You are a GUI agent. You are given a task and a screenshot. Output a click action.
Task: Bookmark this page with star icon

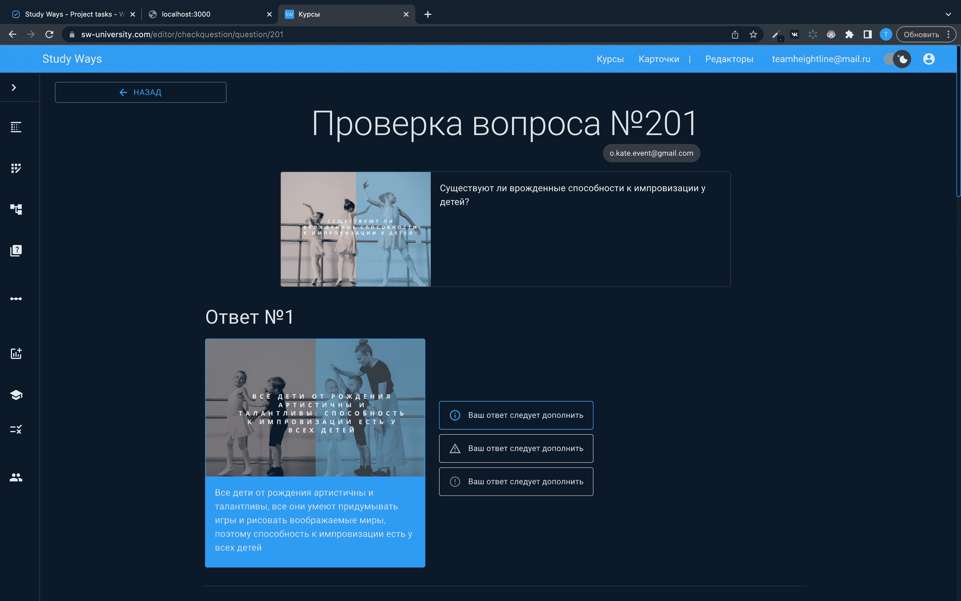click(x=753, y=35)
